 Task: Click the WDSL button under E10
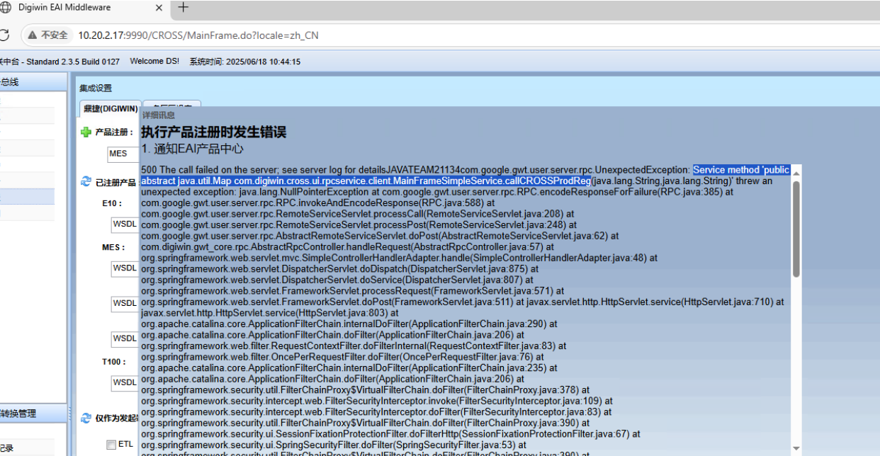[125, 224]
